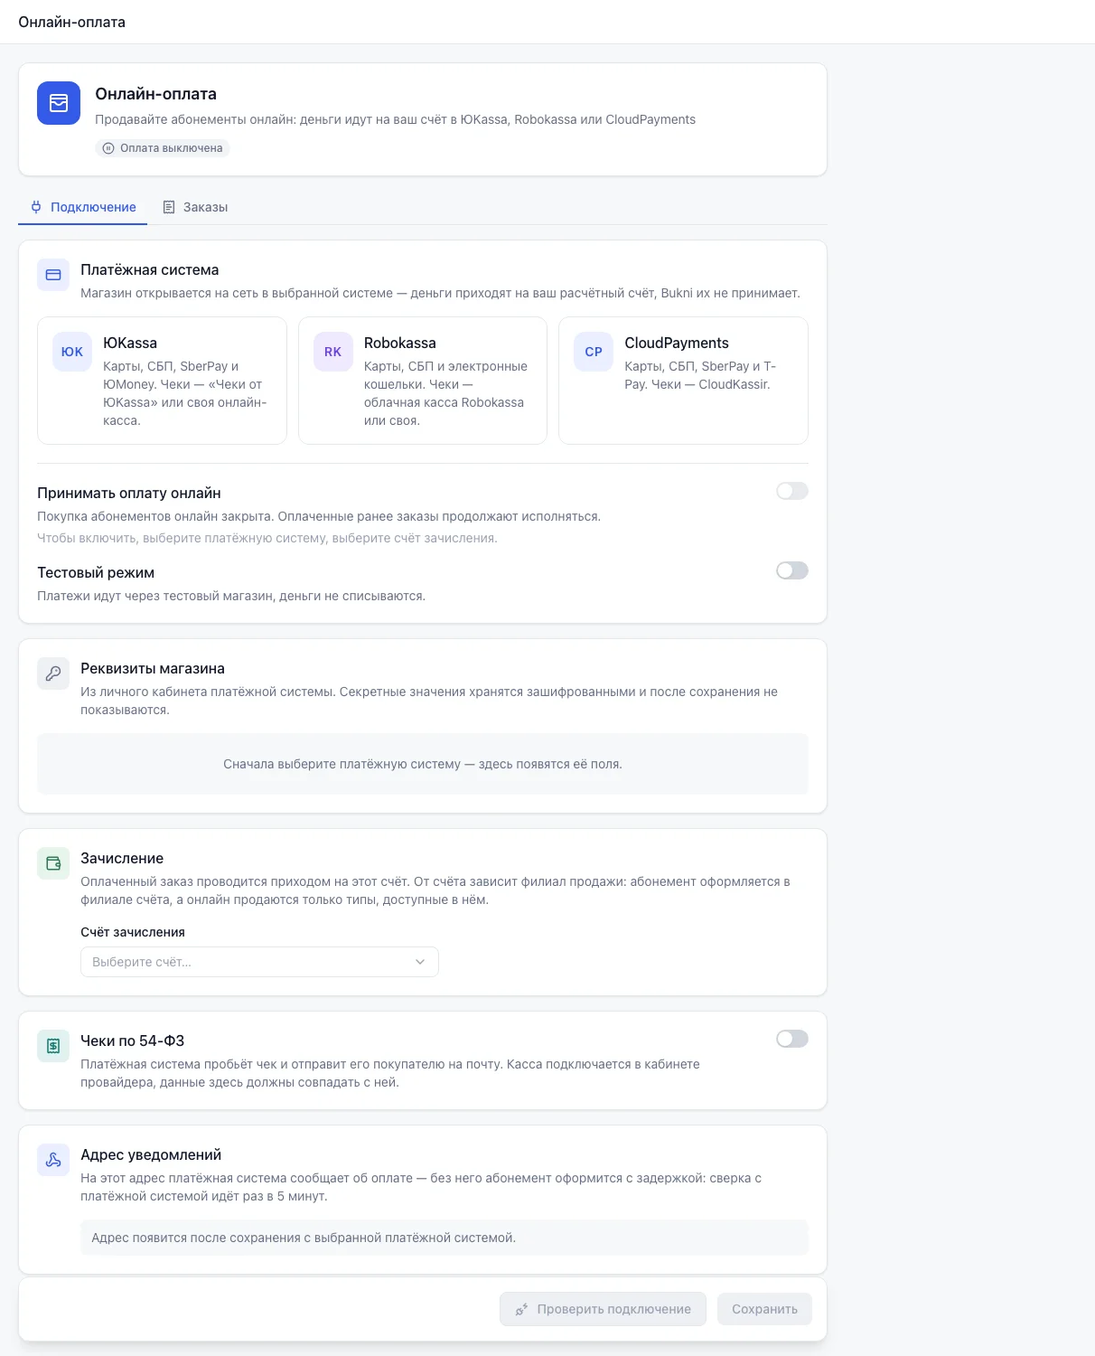
Task: Click the key icon beside Реквизиты магазина
Action: pyautogui.click(x=53, y=673)
